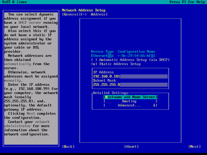Open the Routing settings
207x155 pixels.
pyautogui.click(x=130, y=101)
